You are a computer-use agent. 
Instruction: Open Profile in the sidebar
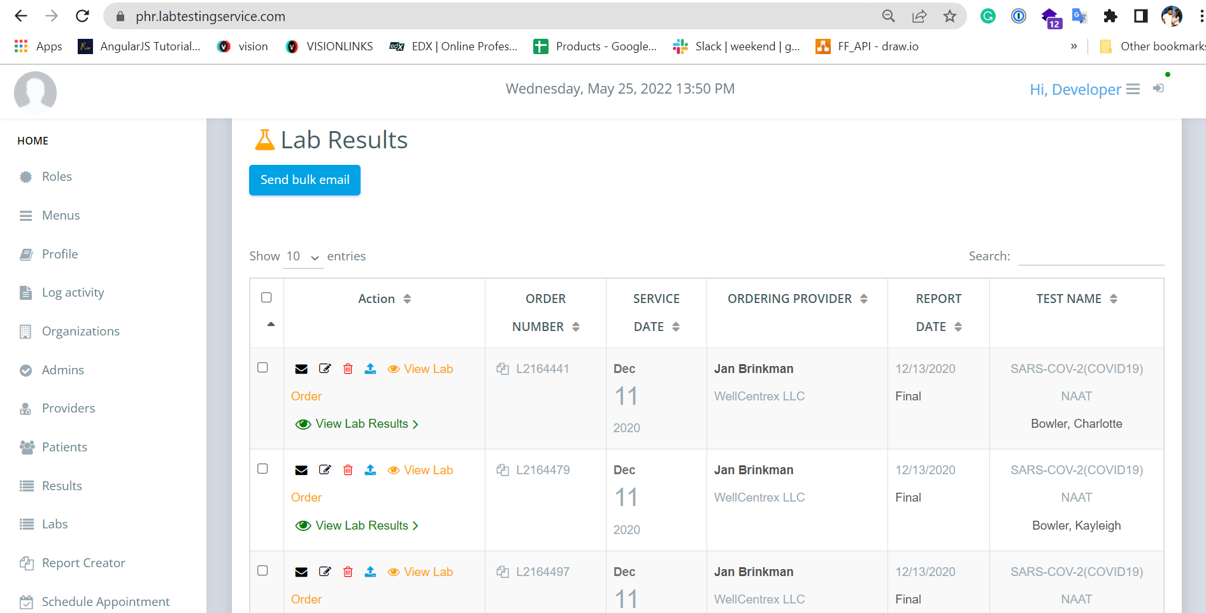(x=60, y=255)
